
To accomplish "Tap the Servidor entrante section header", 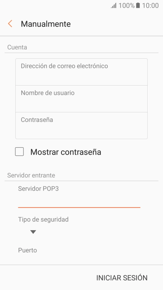I will [x=31, y=175].
